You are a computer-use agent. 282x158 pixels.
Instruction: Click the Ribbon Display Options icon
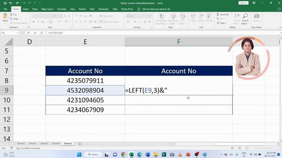pyautogui.click(x=254, y=3)
